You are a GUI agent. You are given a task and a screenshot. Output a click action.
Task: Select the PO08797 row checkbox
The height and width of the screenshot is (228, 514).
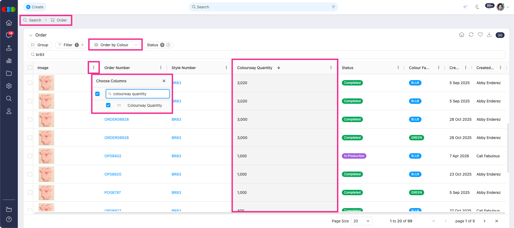click(x=30, y=193)
